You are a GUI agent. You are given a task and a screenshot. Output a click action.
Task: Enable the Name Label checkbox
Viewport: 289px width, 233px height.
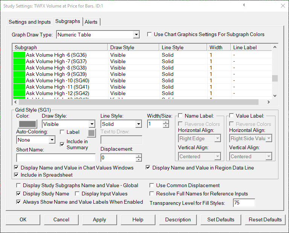[x=181, y=116]
